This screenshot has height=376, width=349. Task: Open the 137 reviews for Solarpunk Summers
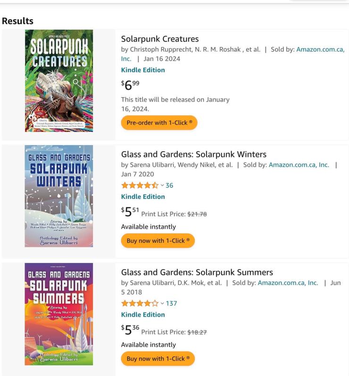click(x=171, y=303)
